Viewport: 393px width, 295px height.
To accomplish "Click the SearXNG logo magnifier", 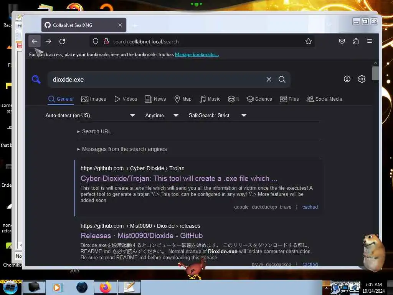I will pyautogui.click(x=36, y=80).
